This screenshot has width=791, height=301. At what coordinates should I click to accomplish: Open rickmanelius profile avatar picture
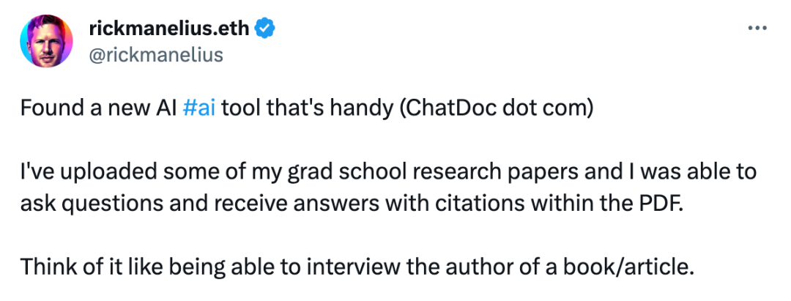tap(46, 41)
